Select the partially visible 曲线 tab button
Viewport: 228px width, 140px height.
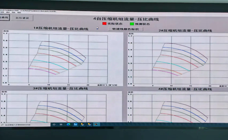[x=4, y=17]
